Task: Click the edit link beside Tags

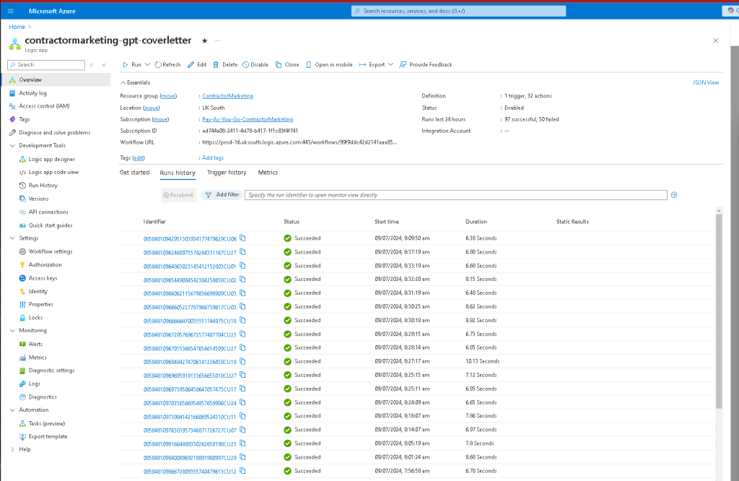Action: point(138,158)
